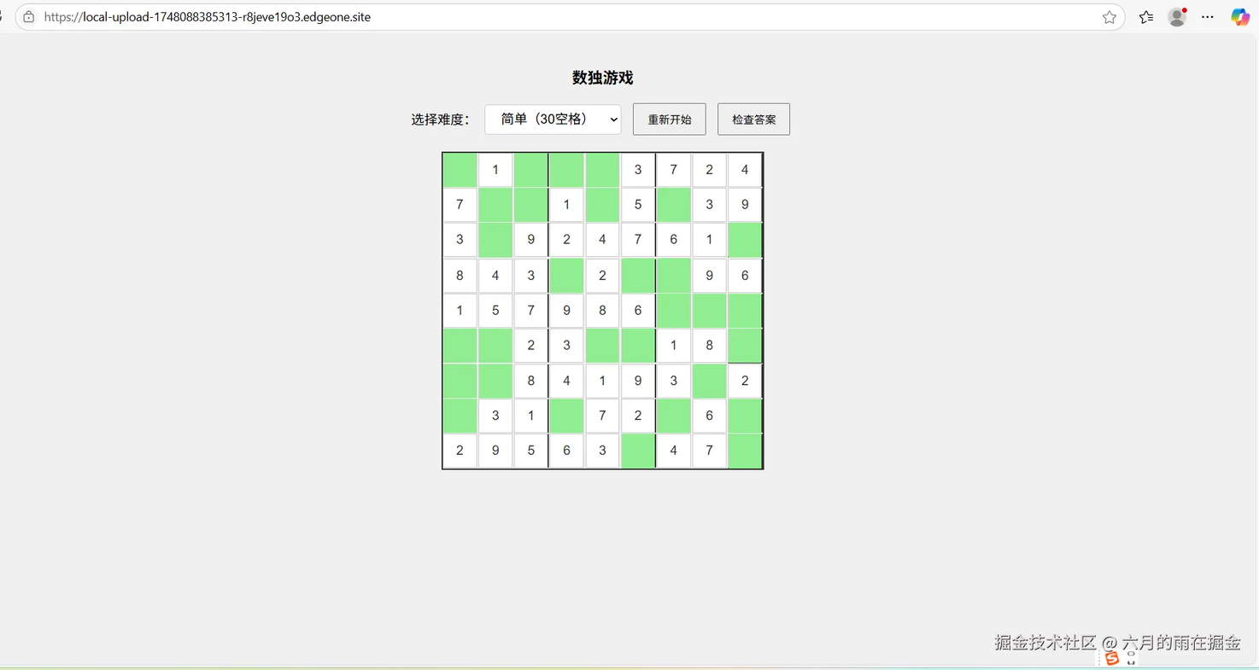Click the Sogou input method S icon
Screen dimensions: 1259x670
pos(1111,658)
